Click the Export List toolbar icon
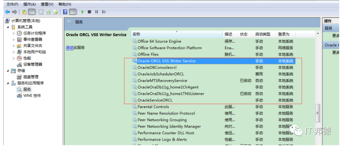The height and width of the screenshot is (146, 342). (56, 12)
